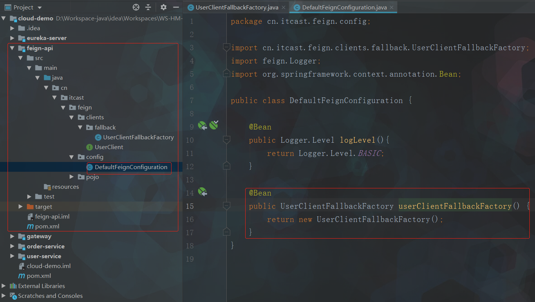
Task: Click the BASIC constant on line 11
Action: point(370,153)
